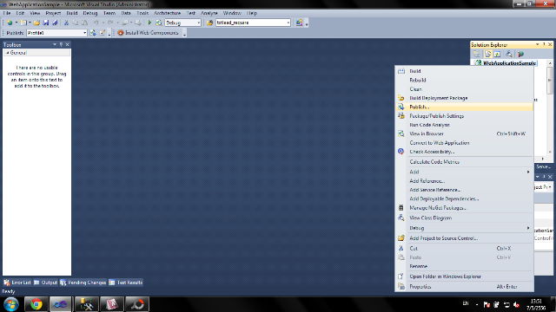The width and height of the screenshot is (556, 312).
Task: Toggle the Toolbox auto-hide pin
Action: click(x=61, y=44)
